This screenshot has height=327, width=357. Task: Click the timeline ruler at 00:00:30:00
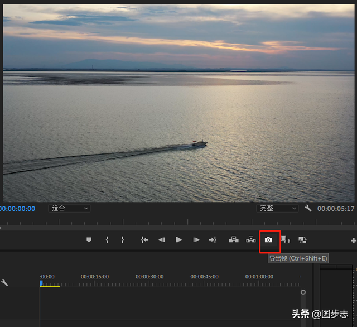click(149, 284)
